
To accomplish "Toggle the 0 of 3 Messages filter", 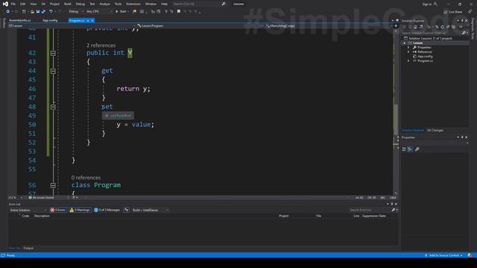I will point(107,210).
